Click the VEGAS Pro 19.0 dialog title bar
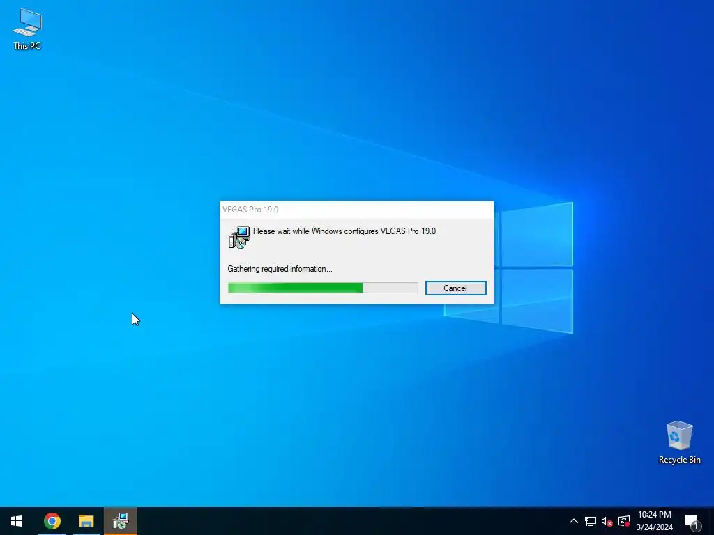714x535 pixels. (356, 209)
